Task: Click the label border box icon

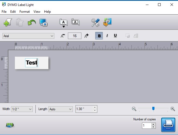Action: pos(75,22)
